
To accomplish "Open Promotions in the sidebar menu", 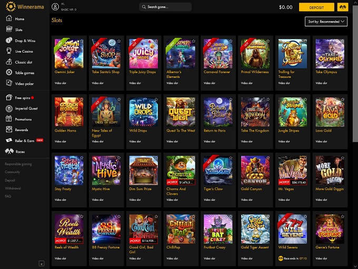I will [x=23, y=119].
